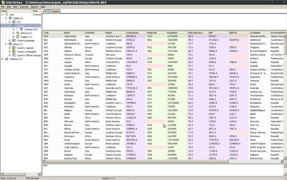Click the Continent column header

tap(89, 33)
